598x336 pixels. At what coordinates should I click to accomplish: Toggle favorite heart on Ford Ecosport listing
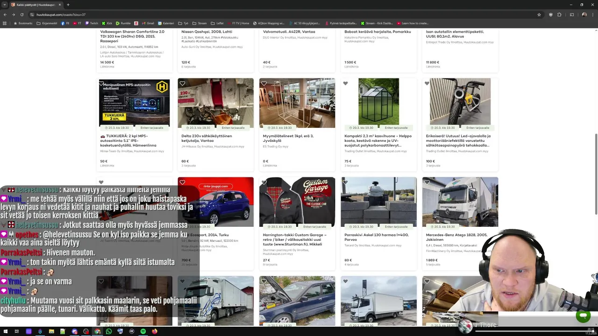click(x=183, y=182)
